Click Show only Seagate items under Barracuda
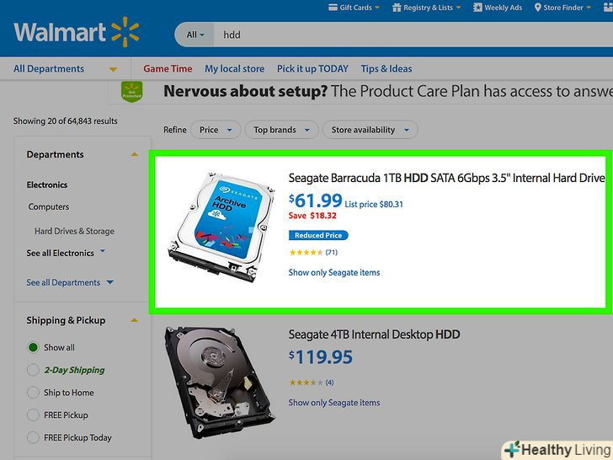 [334, 273]
